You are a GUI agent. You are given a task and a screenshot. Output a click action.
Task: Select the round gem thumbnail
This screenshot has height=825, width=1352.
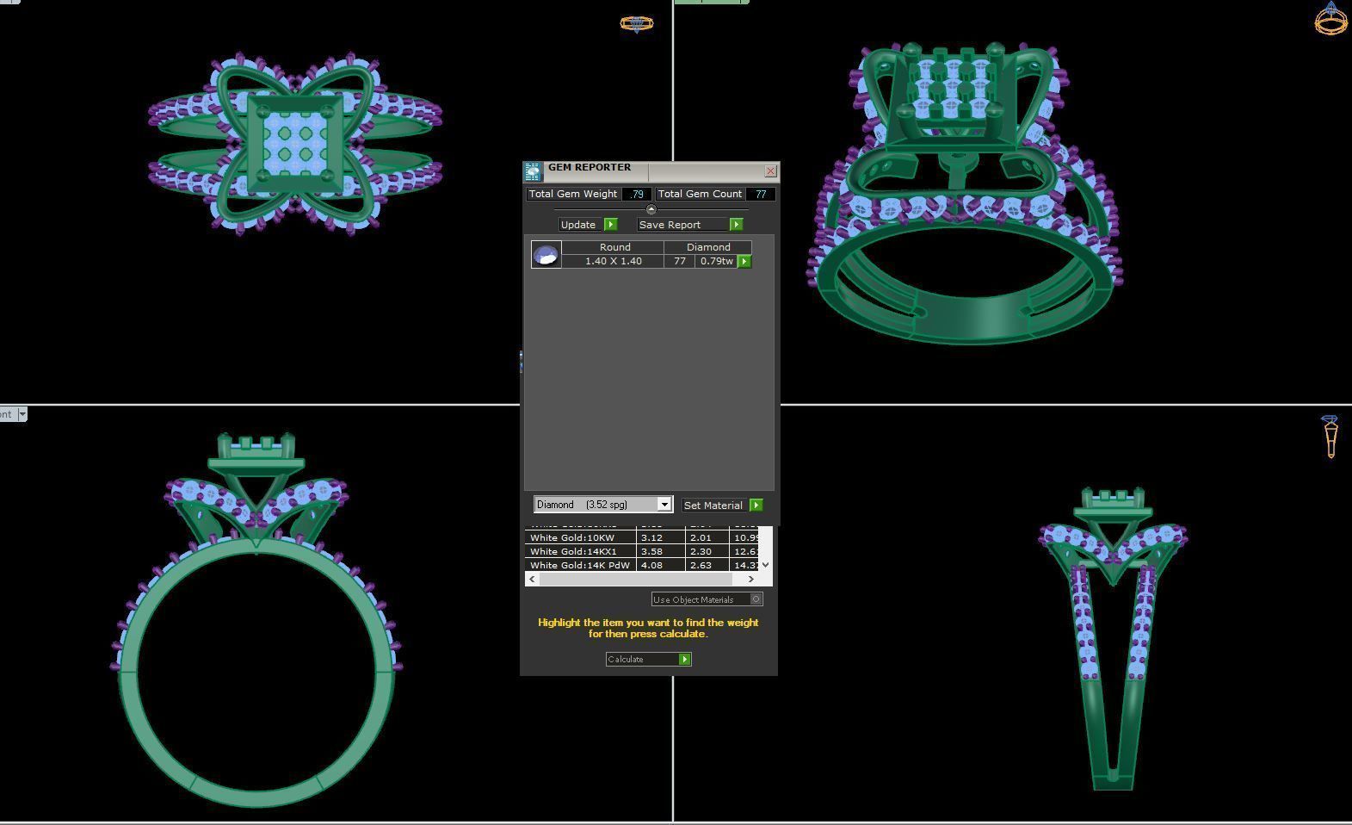pos(546,255)
